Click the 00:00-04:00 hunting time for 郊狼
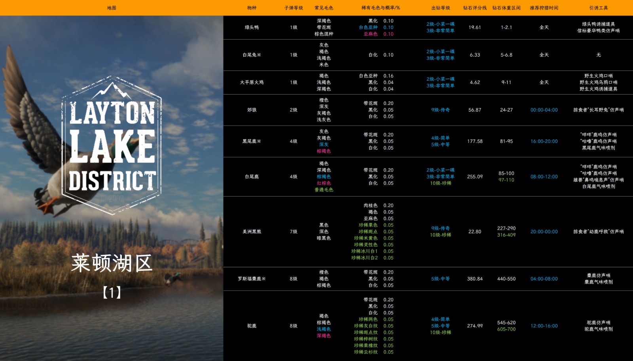This screenshot has height=361, width=633. [x=544, y=110]
